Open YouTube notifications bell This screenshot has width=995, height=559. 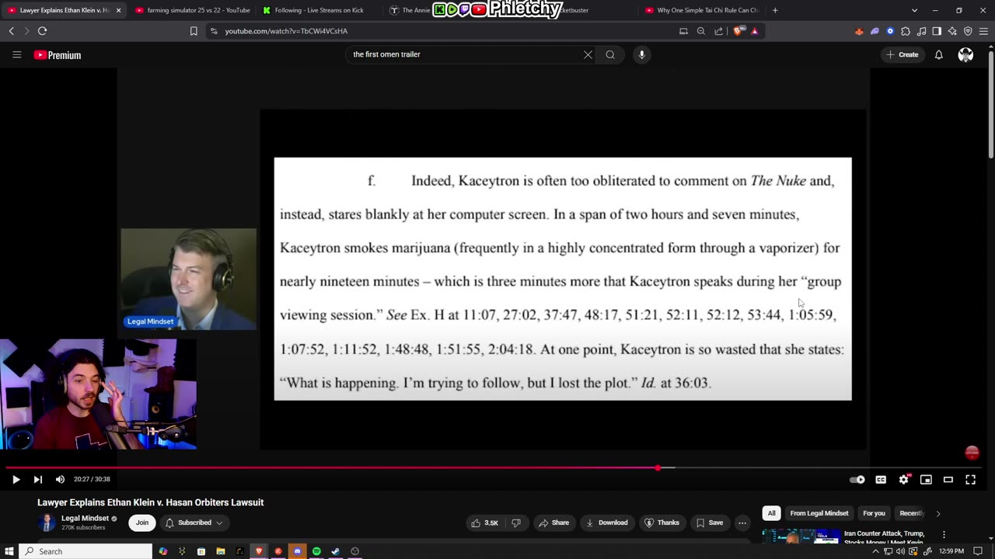(938, 55)
